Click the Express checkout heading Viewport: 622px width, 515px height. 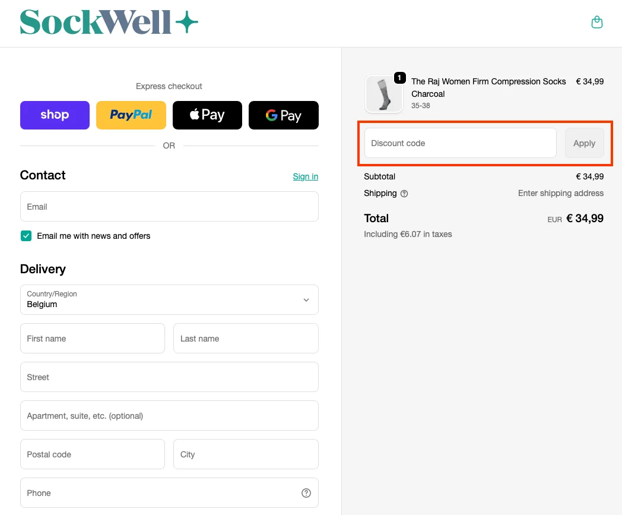click(169, 86)
